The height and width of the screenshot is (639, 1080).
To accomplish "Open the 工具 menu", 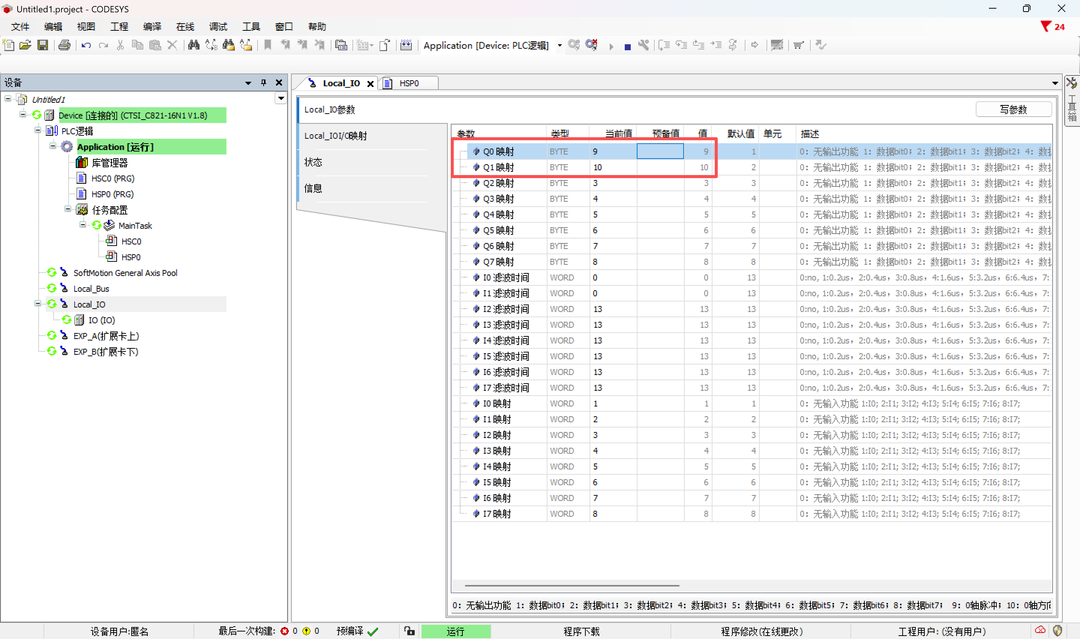I will pos(251,27).
